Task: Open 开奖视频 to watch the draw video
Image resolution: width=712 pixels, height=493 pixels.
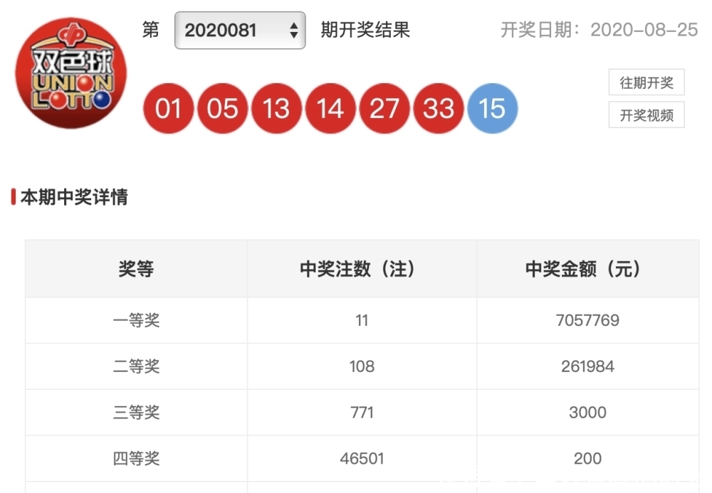Action: click(646, 115)
